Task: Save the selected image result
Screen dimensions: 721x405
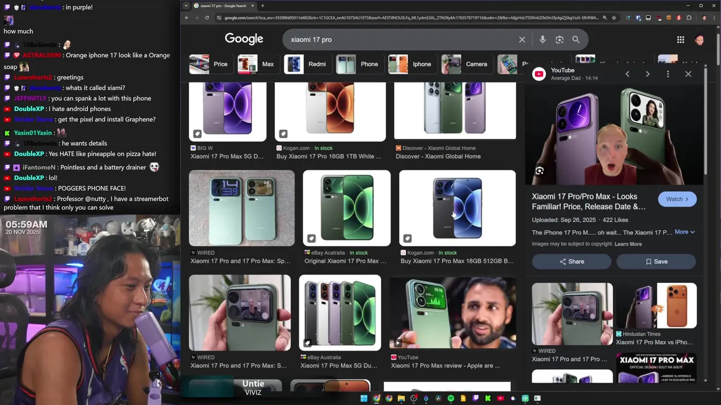Action: click(x=656, y=262)
